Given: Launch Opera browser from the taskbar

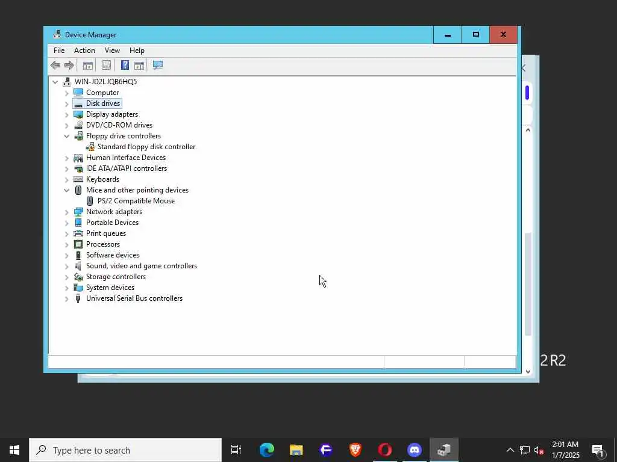Looking at the screenshot, I should coord(385,450).
